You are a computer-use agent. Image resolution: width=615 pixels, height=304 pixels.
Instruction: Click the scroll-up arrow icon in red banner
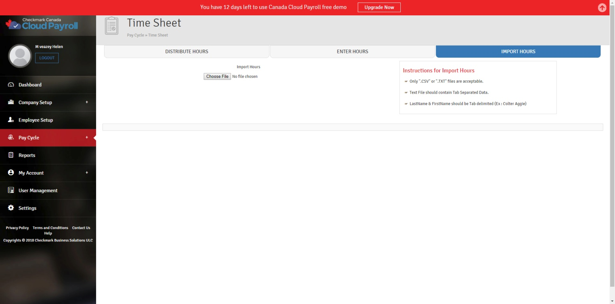[x=602, y=8]
